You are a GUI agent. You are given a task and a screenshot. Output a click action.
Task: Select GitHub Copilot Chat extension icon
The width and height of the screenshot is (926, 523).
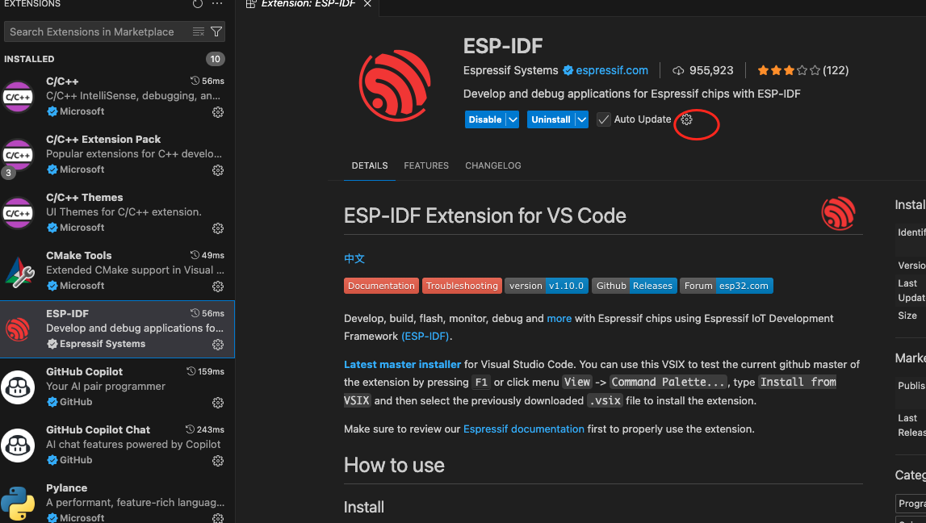[x=18, y=446]
